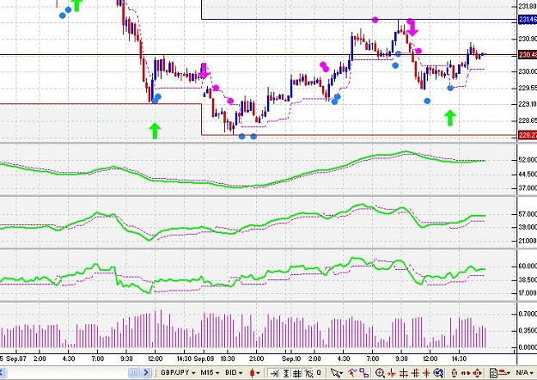Click the Sep.07 date on the time axis
This screenshot has height=380, width=537.
16,359
